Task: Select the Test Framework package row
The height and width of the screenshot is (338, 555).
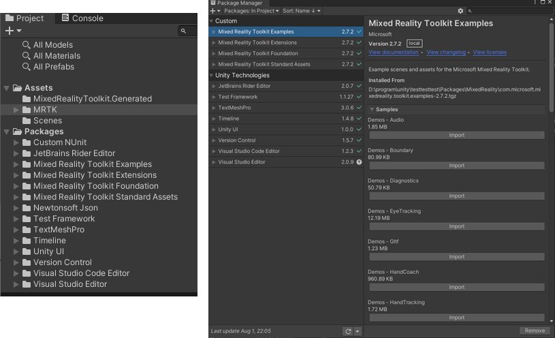Action: click(x=286, y=97)
